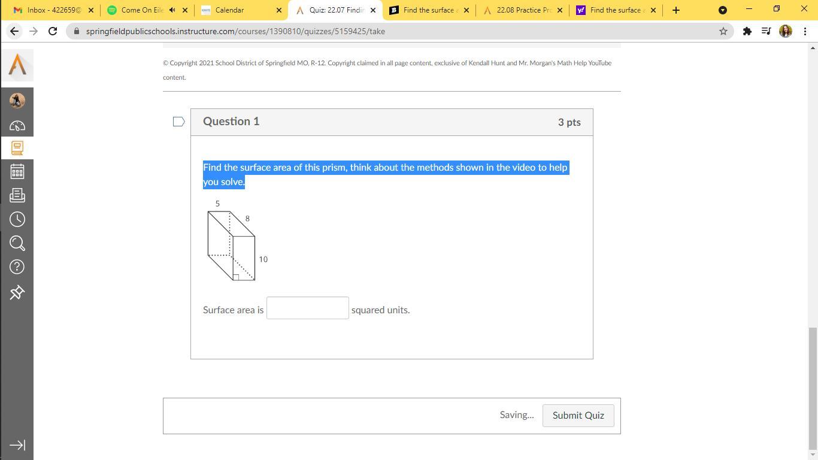Mute the Come On Eileen tab audio
Screen dimensions: 818x460
(x=172, y=10)
